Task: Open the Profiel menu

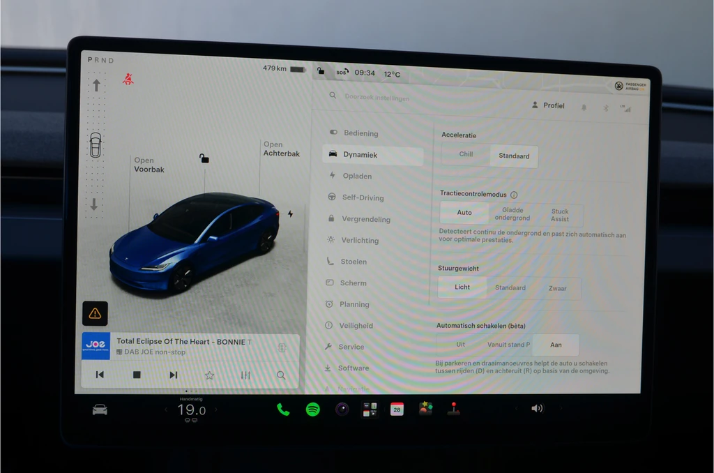Action: tap(548, 105)
